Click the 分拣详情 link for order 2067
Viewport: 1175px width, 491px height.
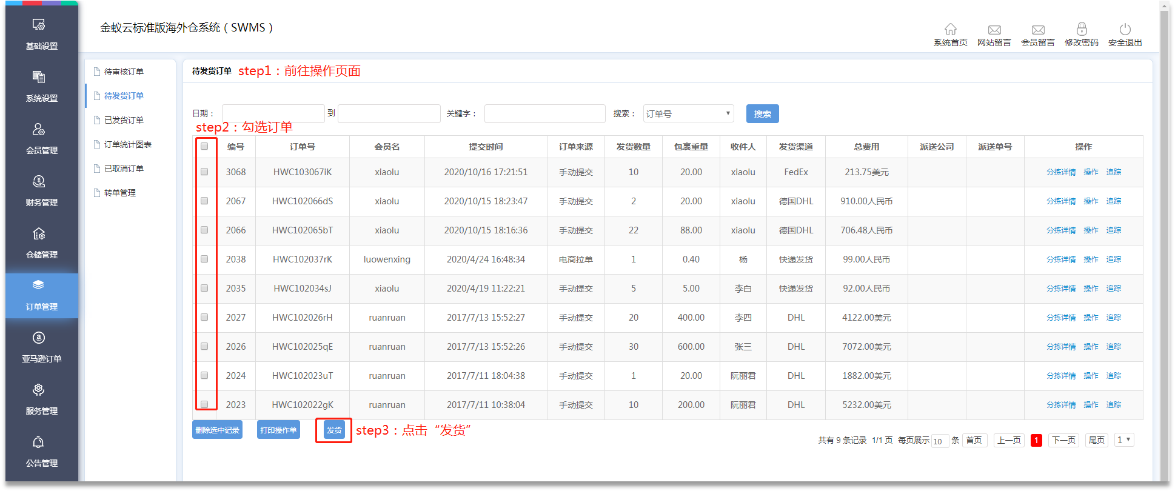tap(1060, 201)
